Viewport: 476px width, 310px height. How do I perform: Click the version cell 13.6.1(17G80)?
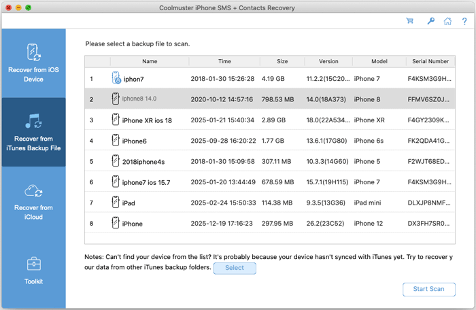tap(326, 141)
